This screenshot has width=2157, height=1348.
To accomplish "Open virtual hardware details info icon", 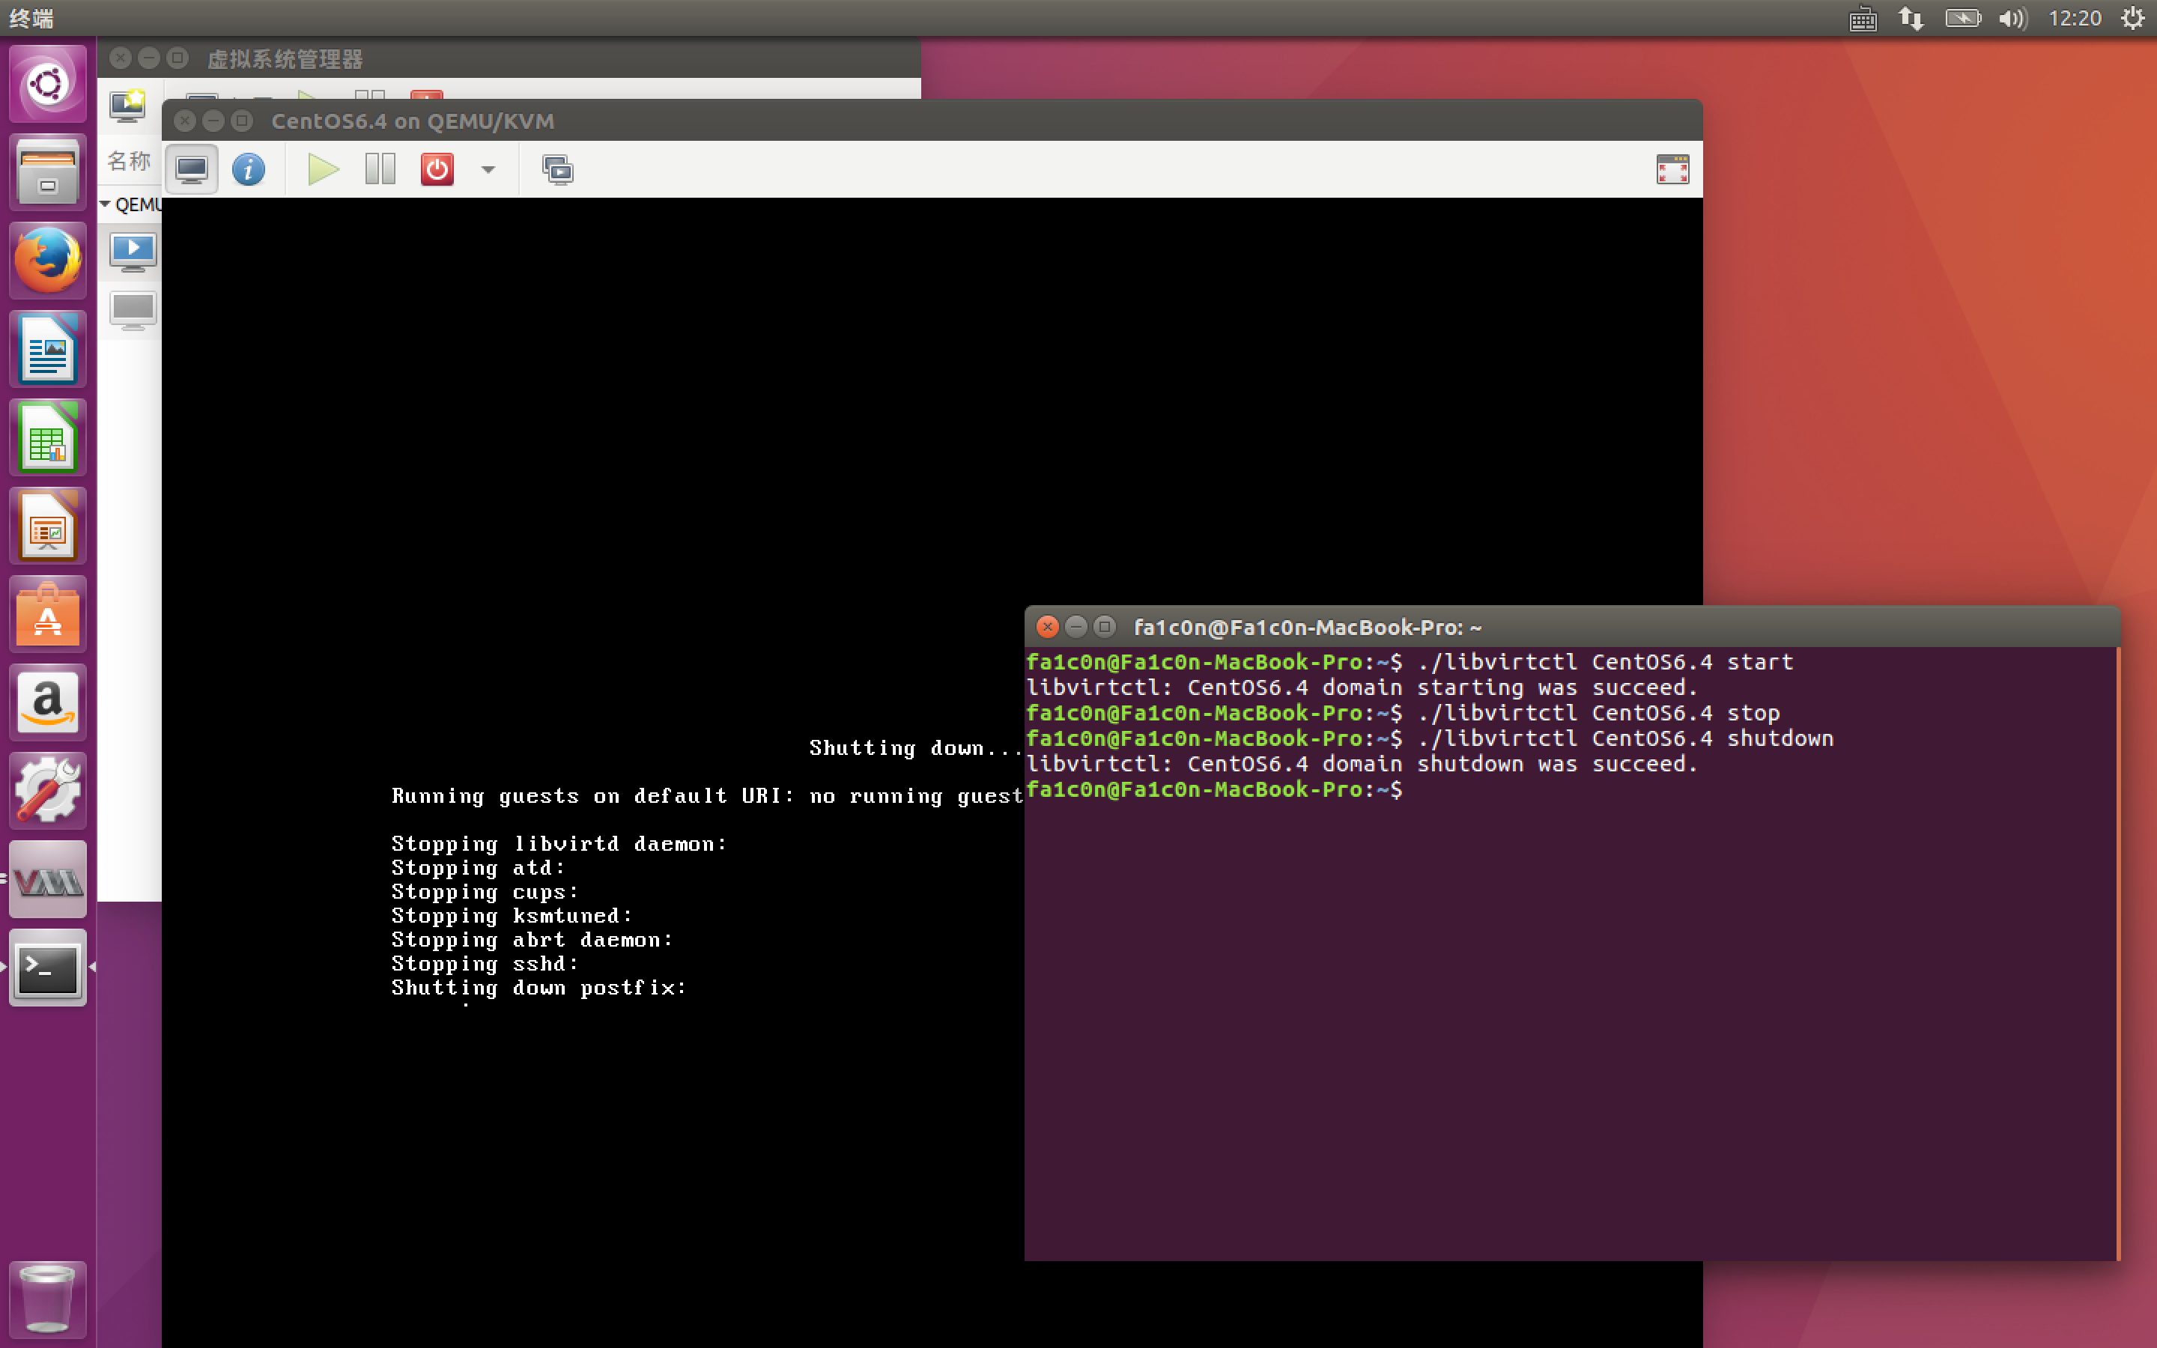I will [x=248, y=169].
